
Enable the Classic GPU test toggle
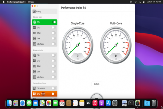pos(54,27)
